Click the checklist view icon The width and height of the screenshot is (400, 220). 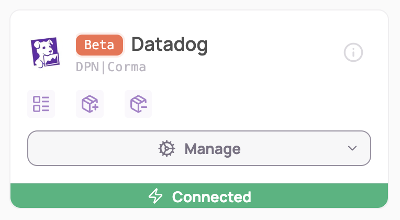[41, 104]
